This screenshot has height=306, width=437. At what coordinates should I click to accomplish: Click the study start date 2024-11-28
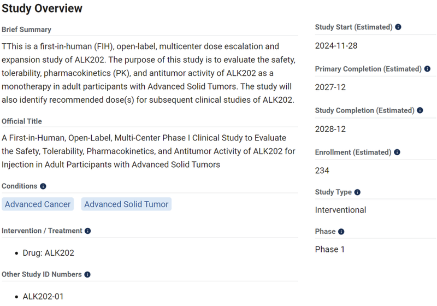(336, 46)
